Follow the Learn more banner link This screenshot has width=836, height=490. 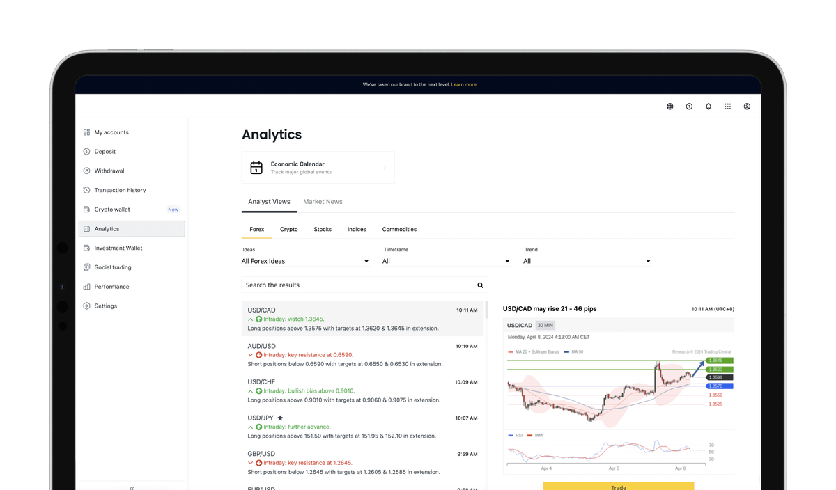coord(463,84)
